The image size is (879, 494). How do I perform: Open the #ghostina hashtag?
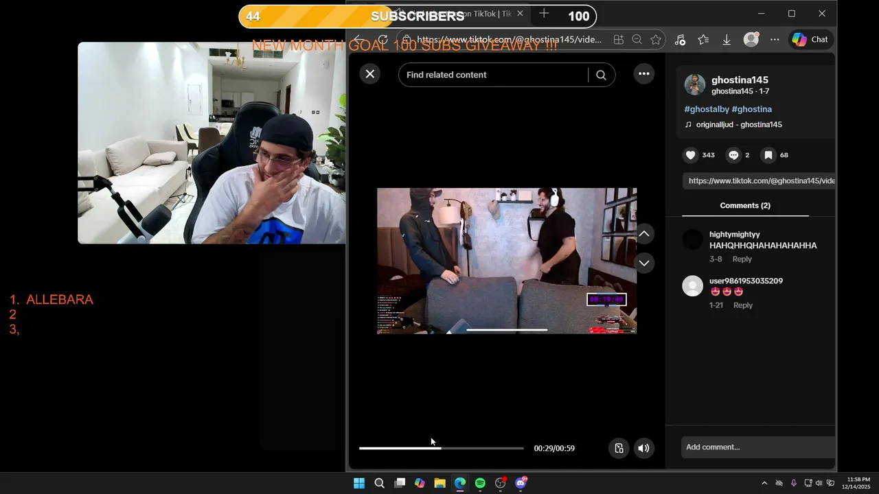coord(752,109)
